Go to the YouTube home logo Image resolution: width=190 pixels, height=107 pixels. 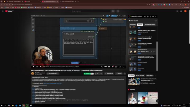[9, 11]
